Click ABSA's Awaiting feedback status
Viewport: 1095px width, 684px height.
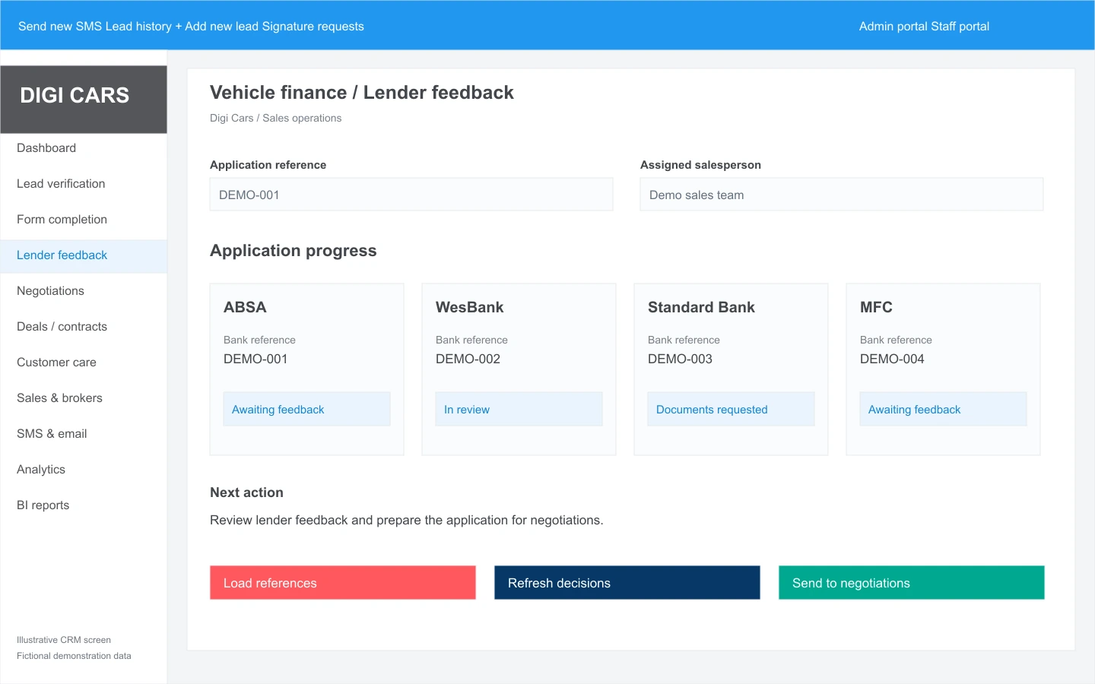(x=306, y=409)
